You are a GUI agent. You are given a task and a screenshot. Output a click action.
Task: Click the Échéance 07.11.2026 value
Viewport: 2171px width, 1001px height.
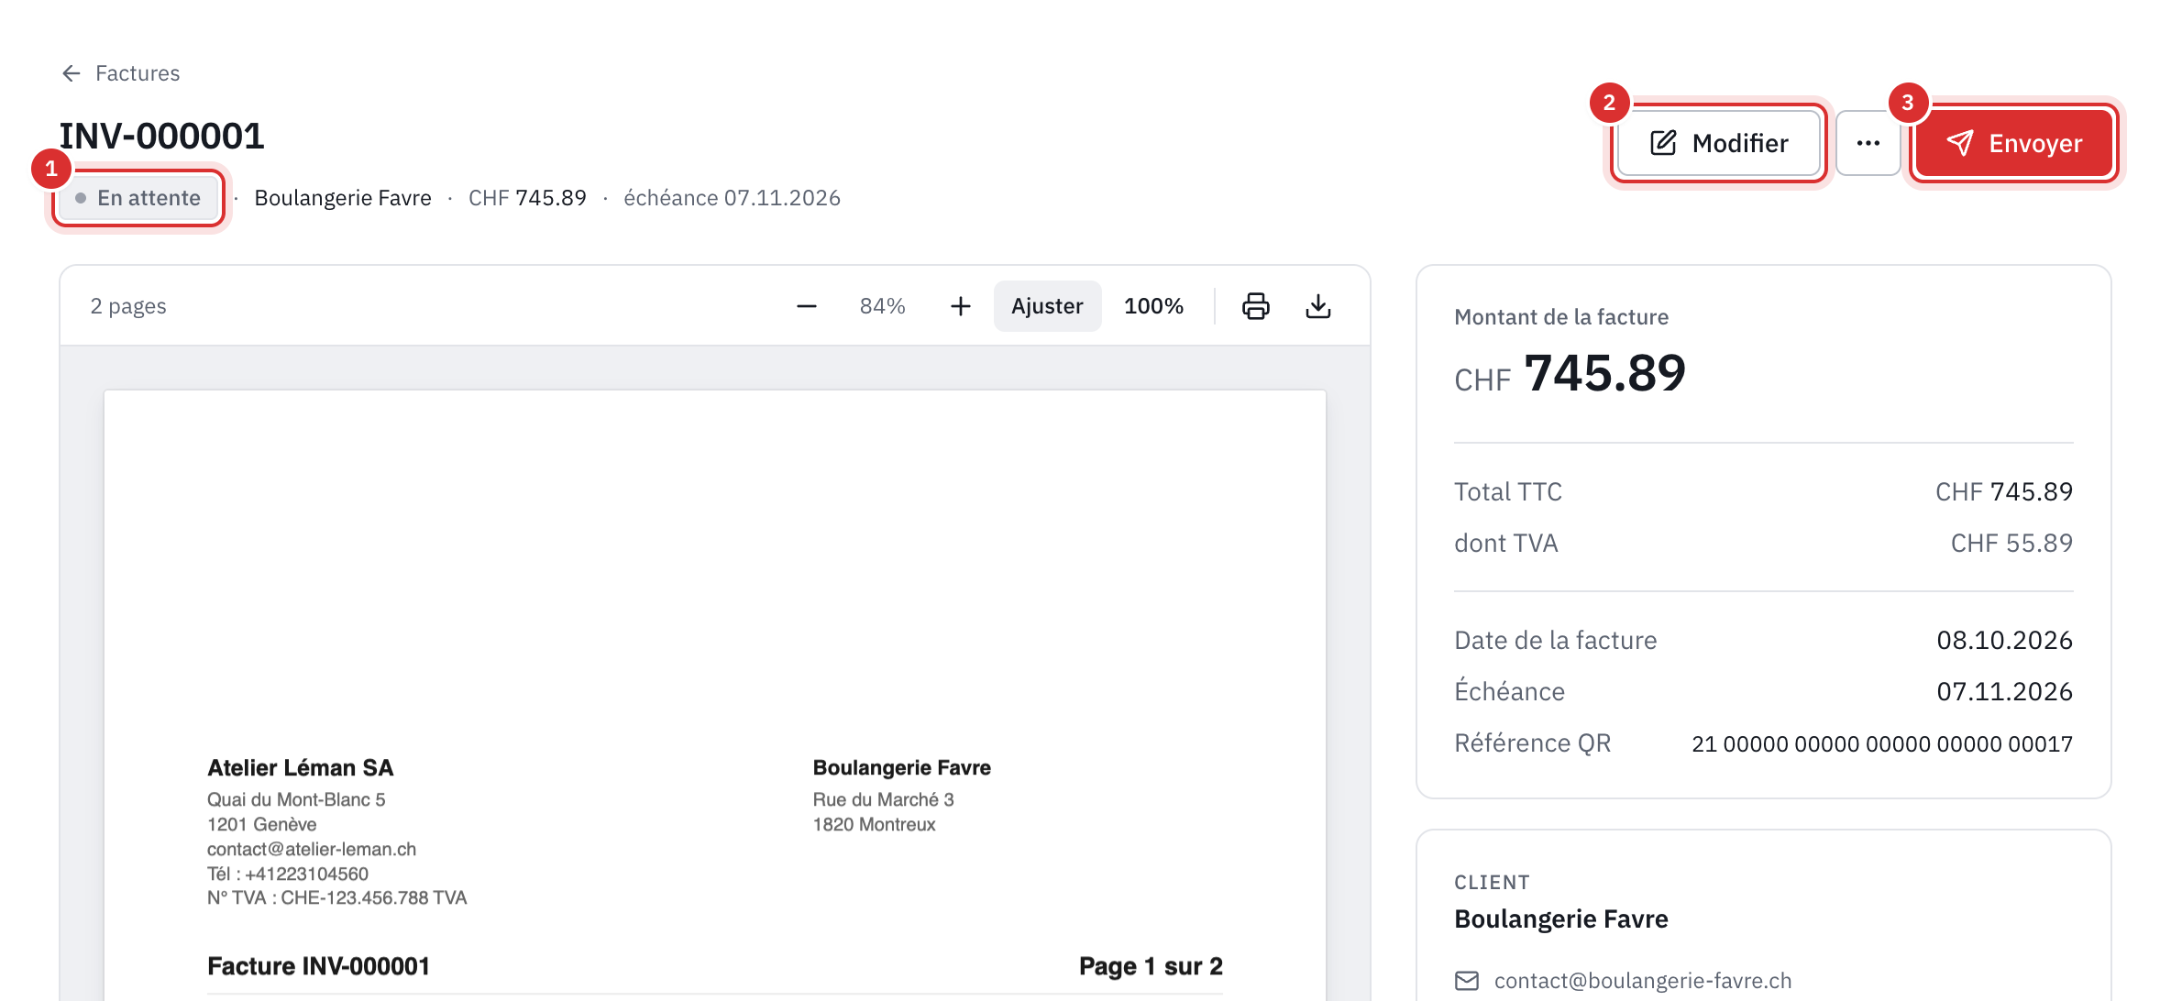tap(2004, 692)
